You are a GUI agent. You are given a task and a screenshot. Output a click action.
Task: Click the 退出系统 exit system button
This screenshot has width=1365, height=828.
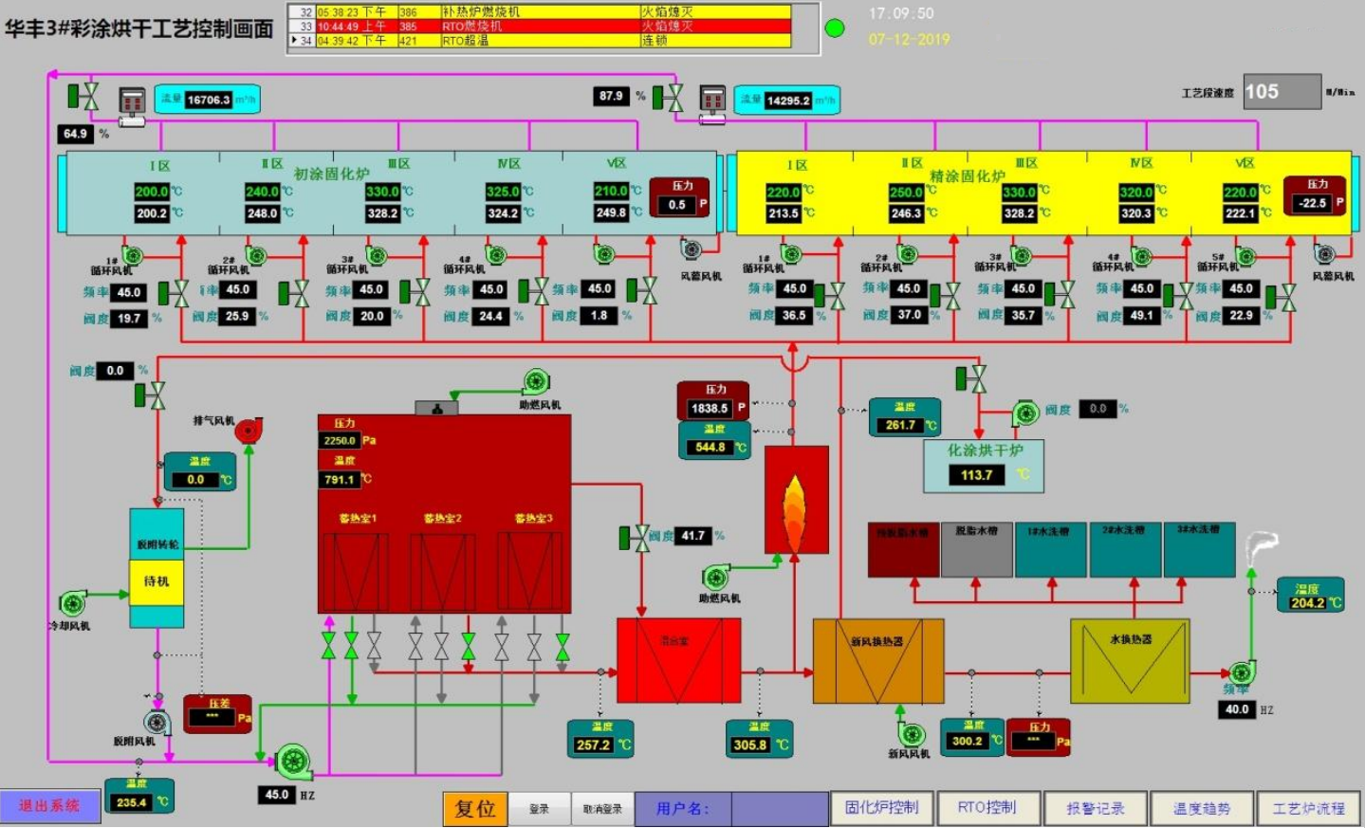49,806
